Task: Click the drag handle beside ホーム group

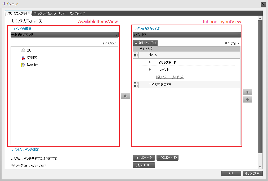Action: coord(136,55)
